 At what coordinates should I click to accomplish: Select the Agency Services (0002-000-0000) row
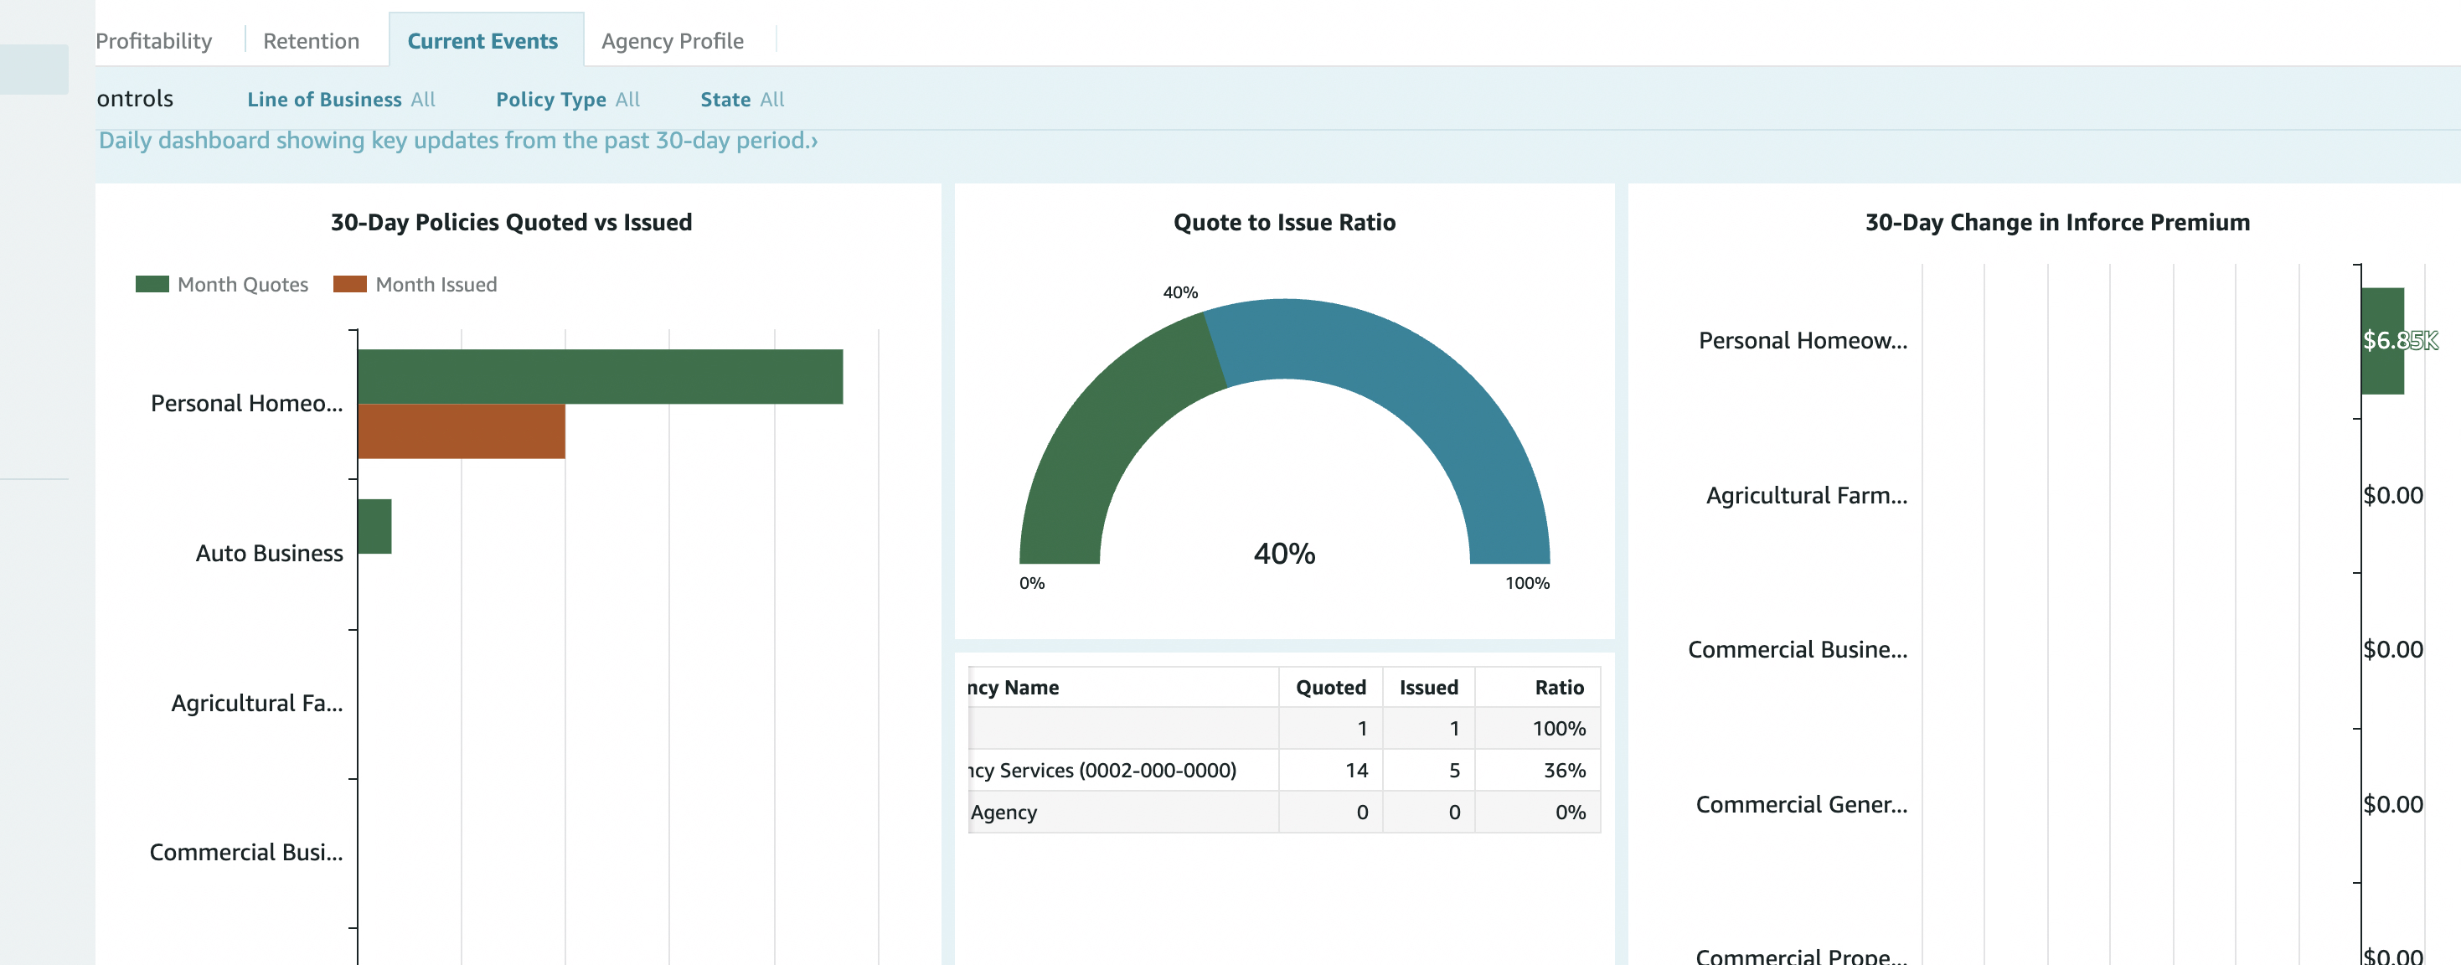tap(1103, 770)
